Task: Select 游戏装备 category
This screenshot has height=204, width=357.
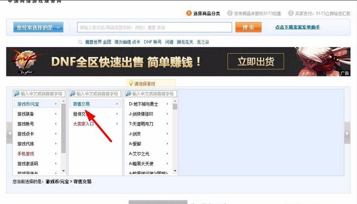Action: [x=37, y=114]
